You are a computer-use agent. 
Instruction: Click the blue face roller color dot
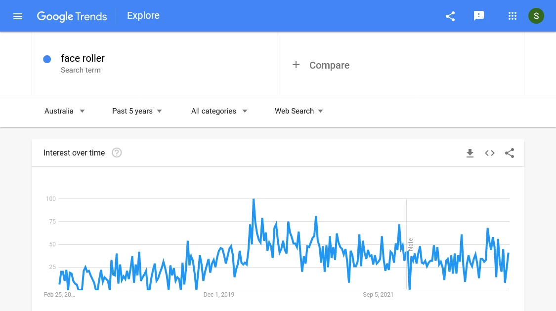click(x=47, y=59)
